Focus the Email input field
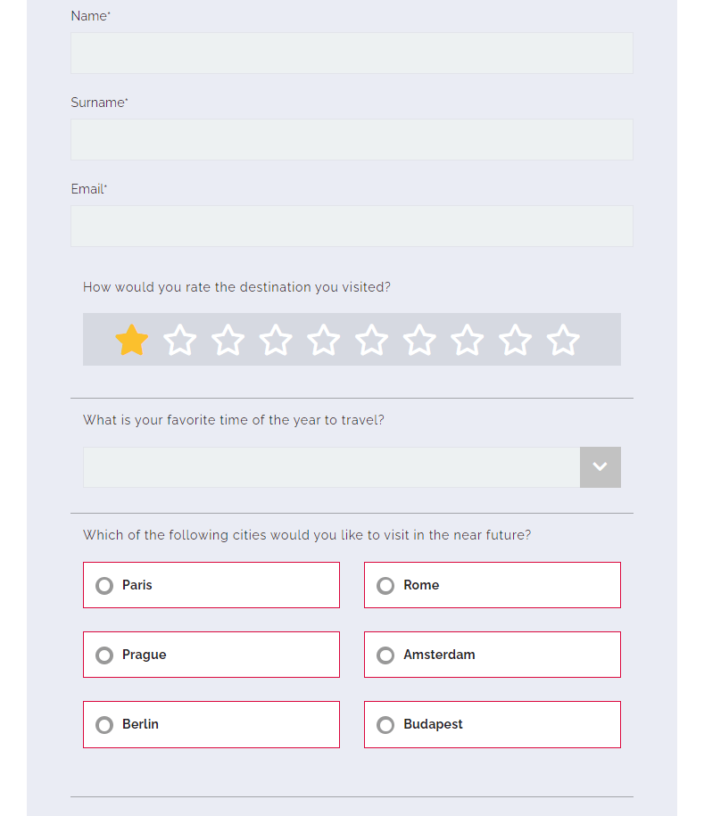704x816 pixels. [x=352, y=226]
